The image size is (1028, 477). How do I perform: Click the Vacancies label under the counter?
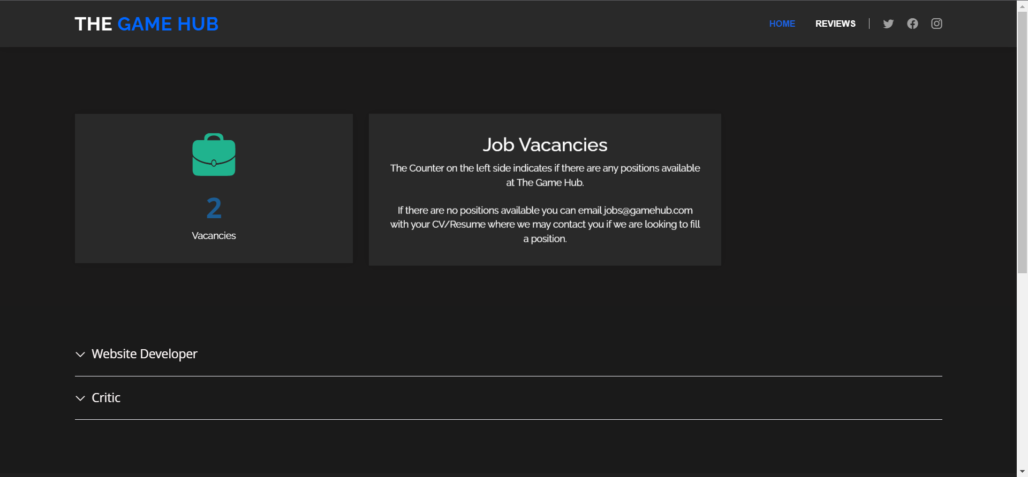point(214,236)
